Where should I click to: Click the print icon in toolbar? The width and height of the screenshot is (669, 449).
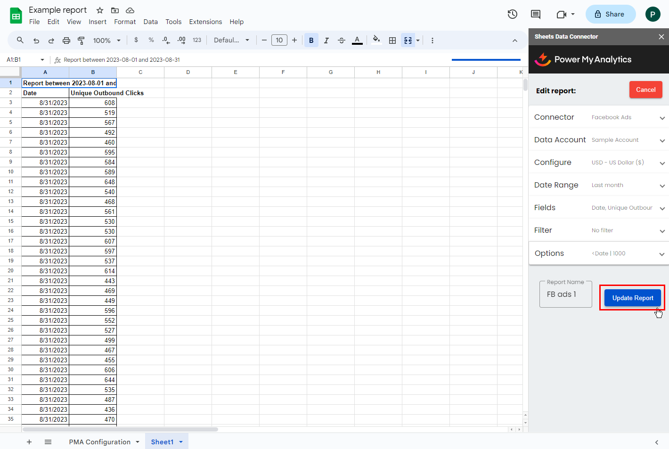pyautogui.click(x=66, y=41)
